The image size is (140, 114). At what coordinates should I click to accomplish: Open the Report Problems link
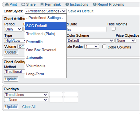111,4
